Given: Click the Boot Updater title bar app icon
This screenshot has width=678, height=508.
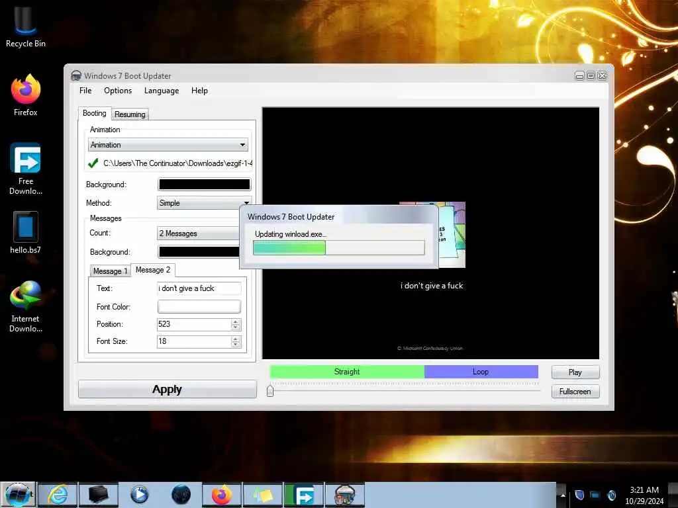Looking at the screenshot, I should coord(76,75).
